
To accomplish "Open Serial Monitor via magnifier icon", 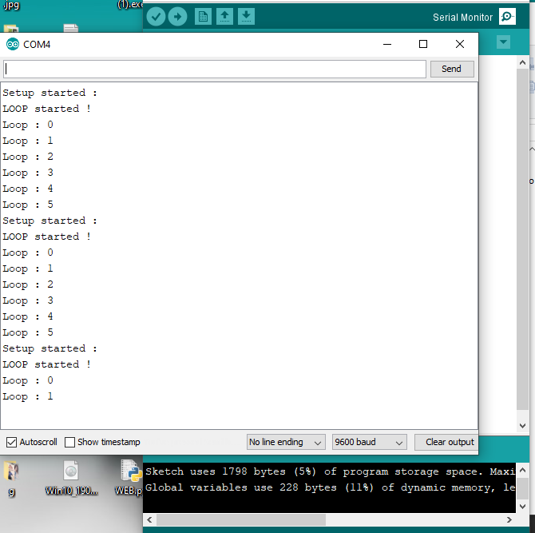I will tap(507, 17).
